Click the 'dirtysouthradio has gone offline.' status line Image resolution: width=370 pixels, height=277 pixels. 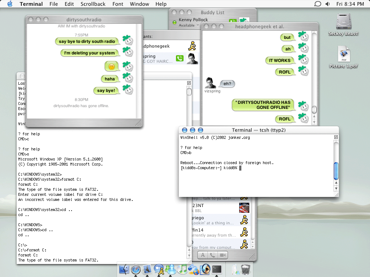81,106
